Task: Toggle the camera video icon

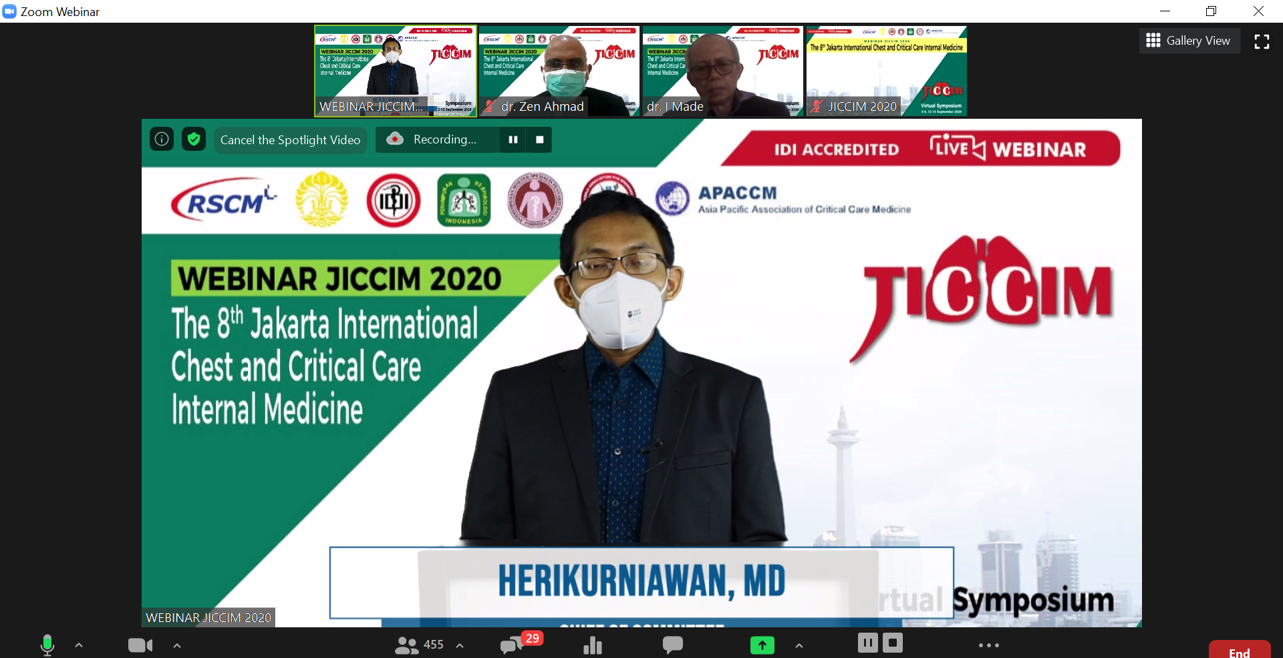Action: click(140, 645)
